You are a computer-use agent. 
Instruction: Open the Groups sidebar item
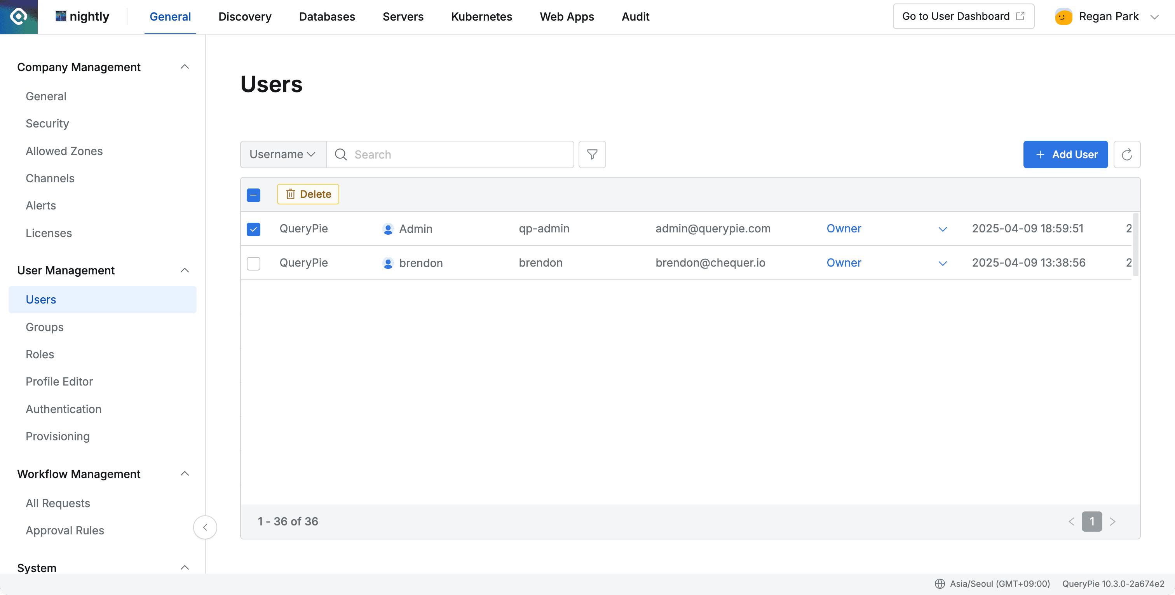[x=45, y=327]
